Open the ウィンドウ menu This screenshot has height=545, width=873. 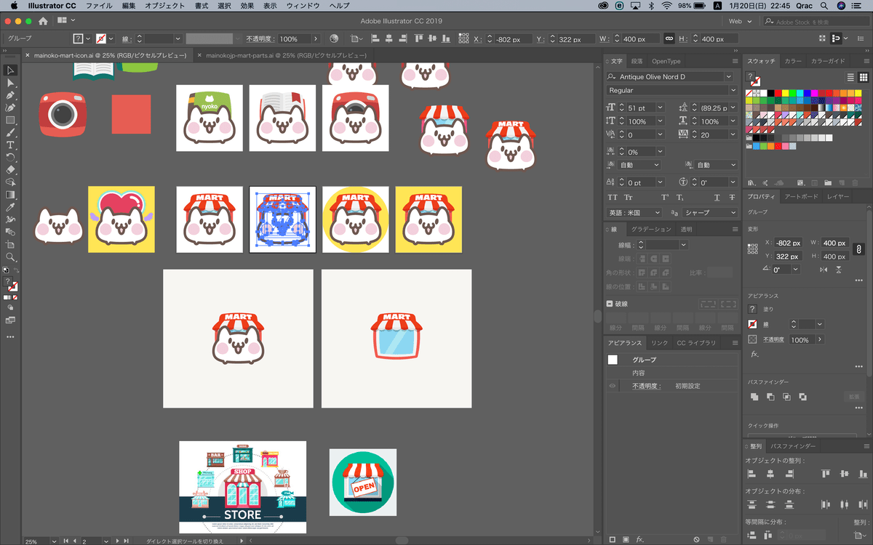pos(303,5)
